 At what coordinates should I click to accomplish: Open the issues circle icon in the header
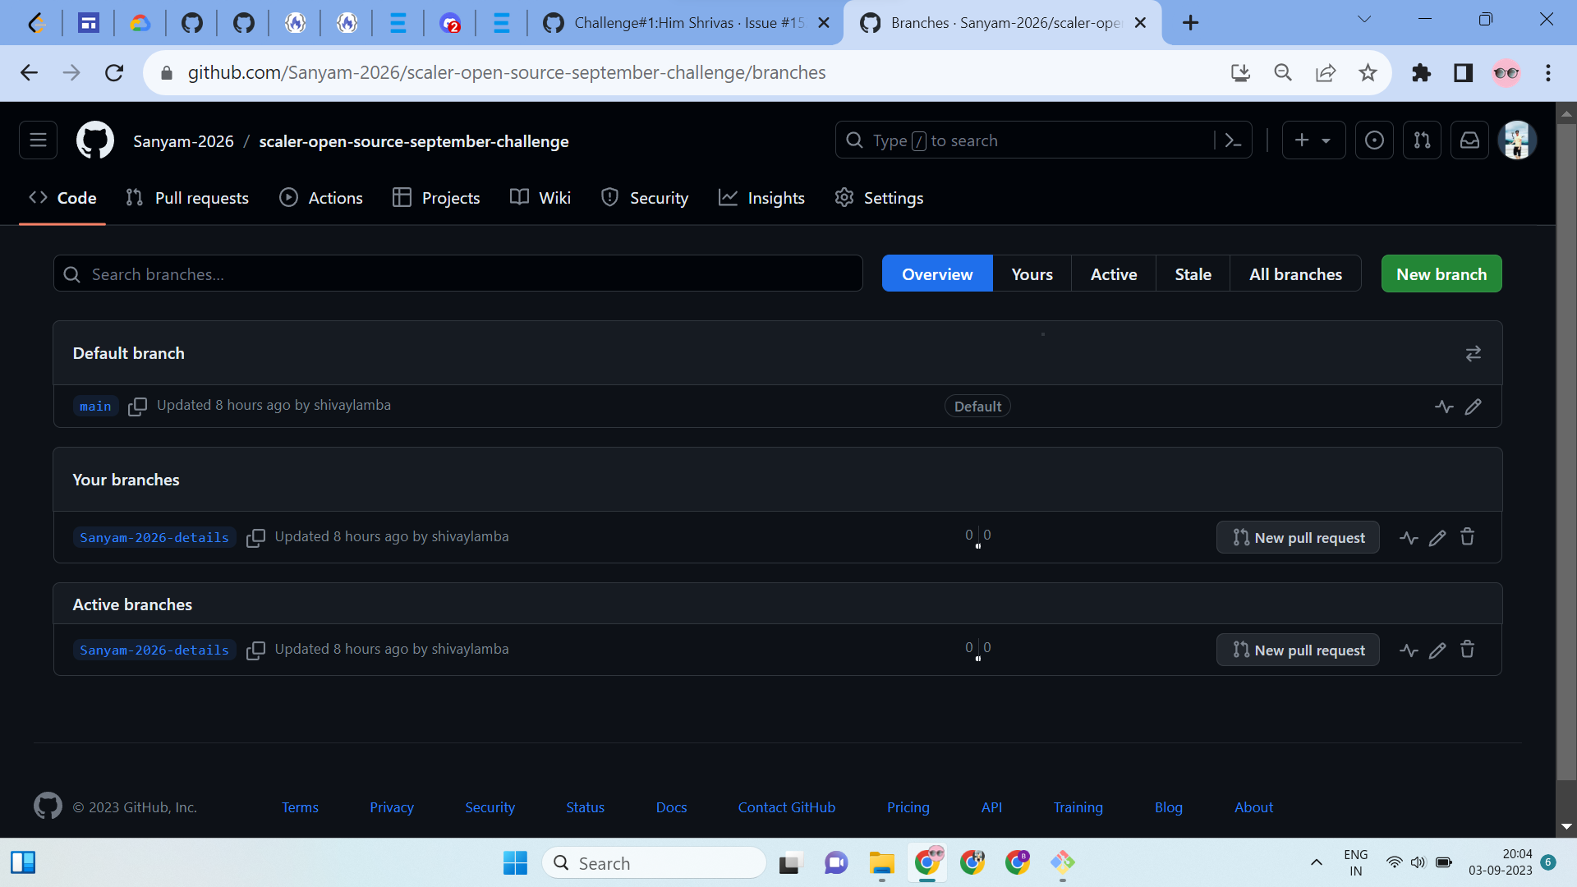click(x=1374, y=140)
